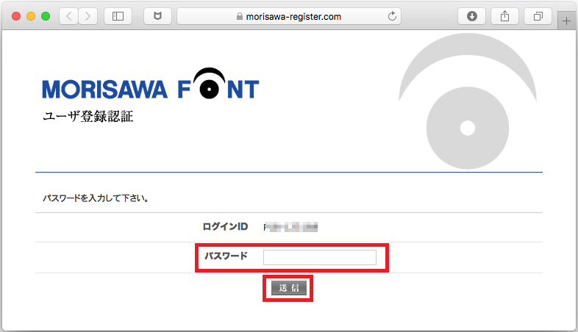Focus the morisawa-register.com address bar

click(294, 16)
